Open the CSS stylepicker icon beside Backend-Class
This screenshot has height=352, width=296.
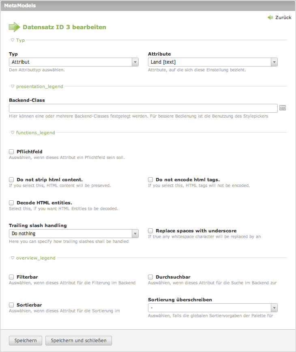click(283, 108)
